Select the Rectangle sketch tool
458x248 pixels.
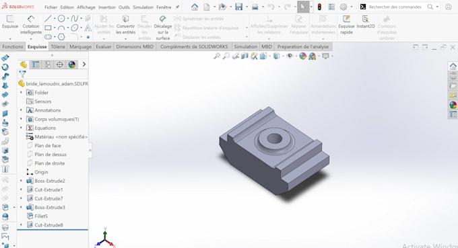tap(48, 28)
